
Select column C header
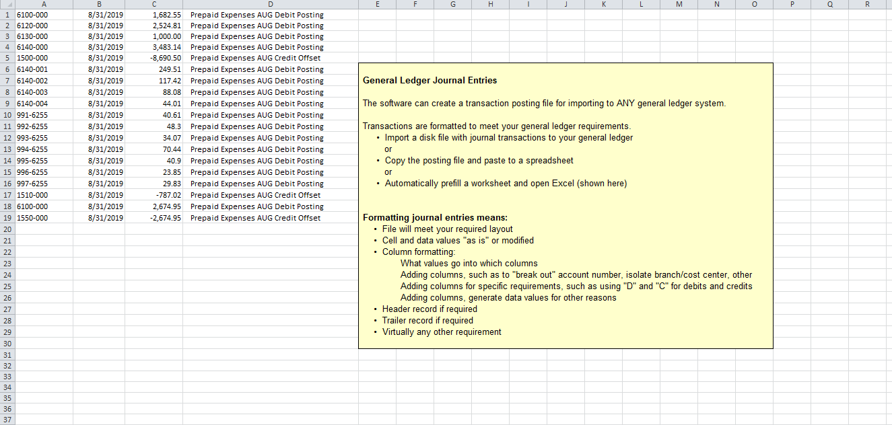pos(154,4)
